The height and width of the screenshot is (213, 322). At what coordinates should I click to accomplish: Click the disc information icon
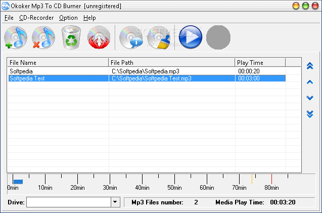(x=131, y=37)
